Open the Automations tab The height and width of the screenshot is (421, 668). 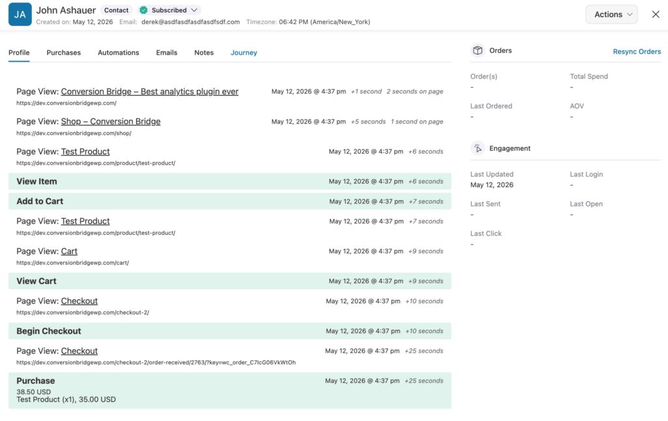(x=119, y=53)
